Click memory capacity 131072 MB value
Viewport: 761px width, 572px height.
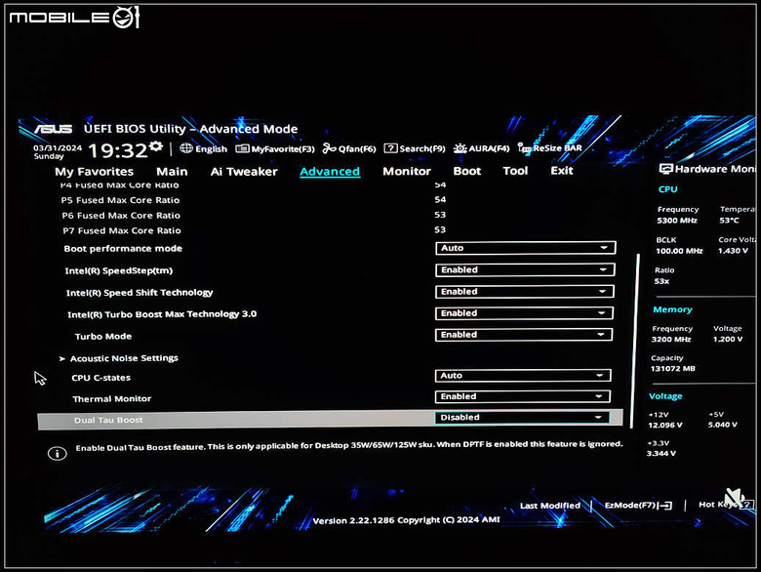[x=672, y=369]
